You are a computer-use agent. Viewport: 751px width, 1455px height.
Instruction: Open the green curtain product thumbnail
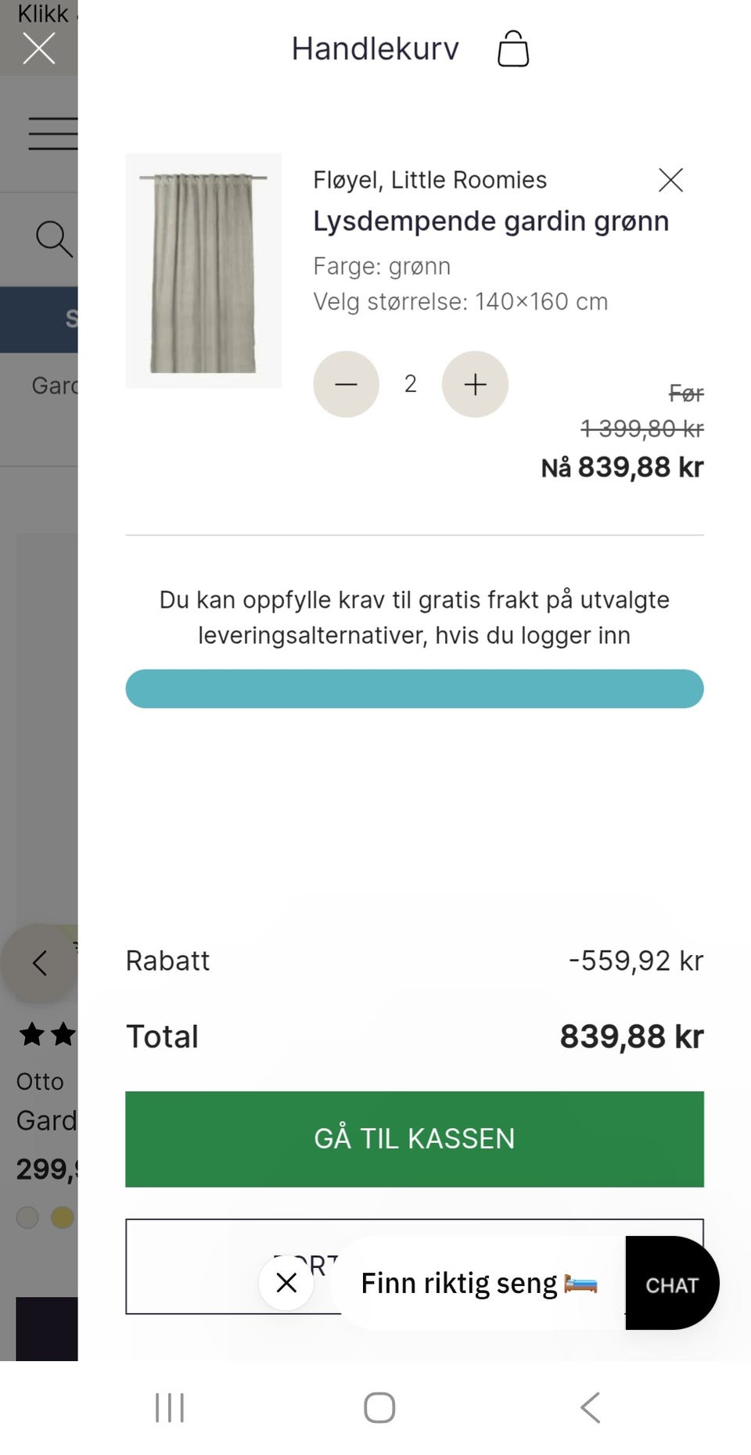(203, 271)
